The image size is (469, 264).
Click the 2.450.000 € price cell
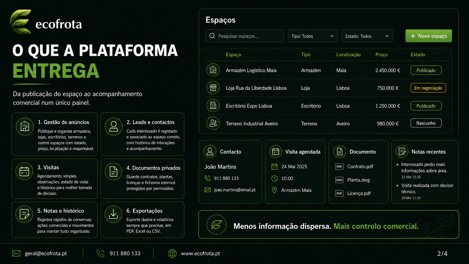(388, 70)
